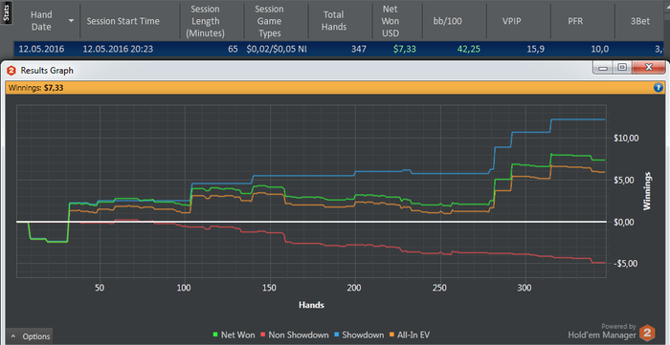Click the 10,0 PFR cell

coord(599,49)
